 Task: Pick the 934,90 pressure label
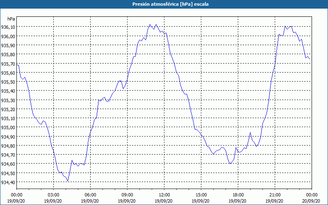8,137
